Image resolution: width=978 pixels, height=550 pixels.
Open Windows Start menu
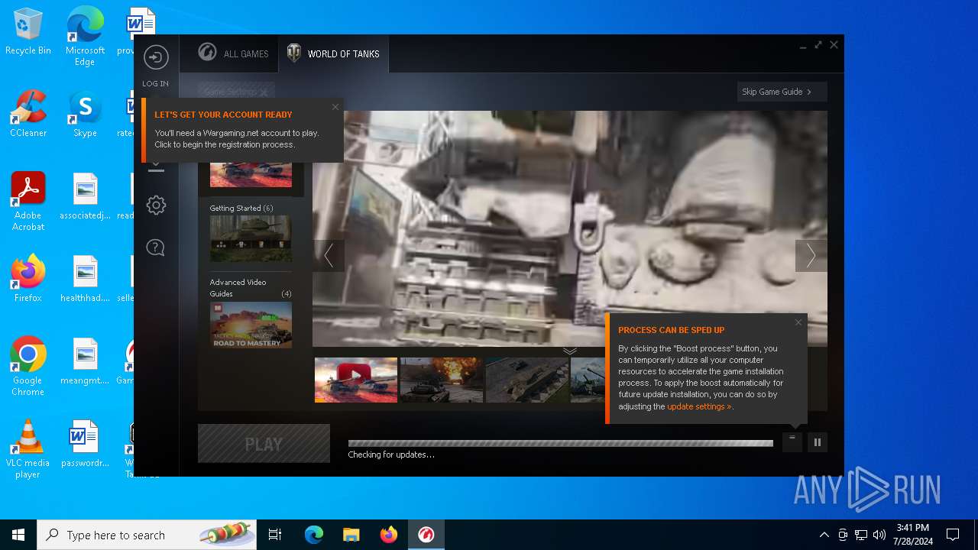[18, 535]
